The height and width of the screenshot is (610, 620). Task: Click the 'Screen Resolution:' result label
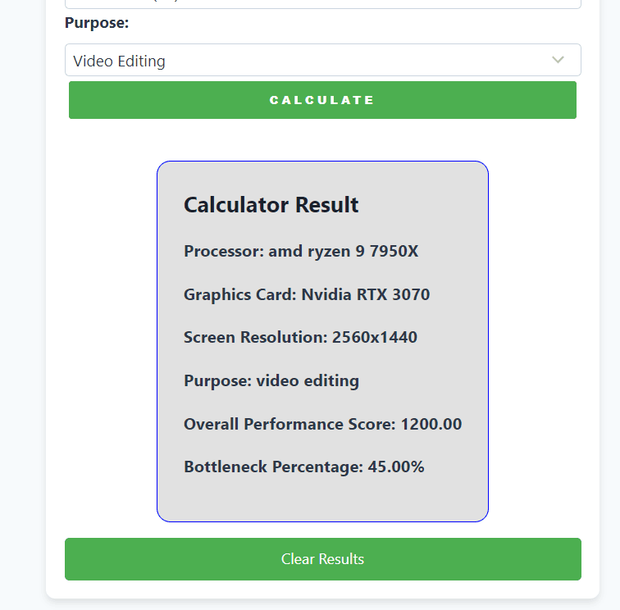click(256, 338)
